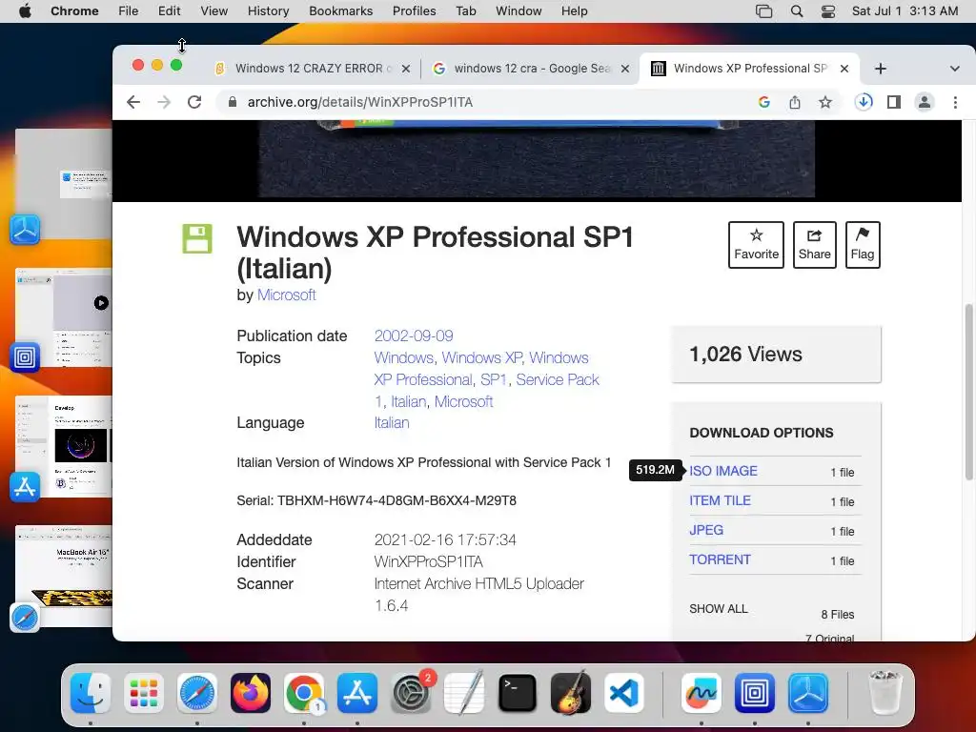Select the Stage Manager video player window thumbnail
Image resolution: width=976 pixels, height=732 pixels.
[64, 317]
